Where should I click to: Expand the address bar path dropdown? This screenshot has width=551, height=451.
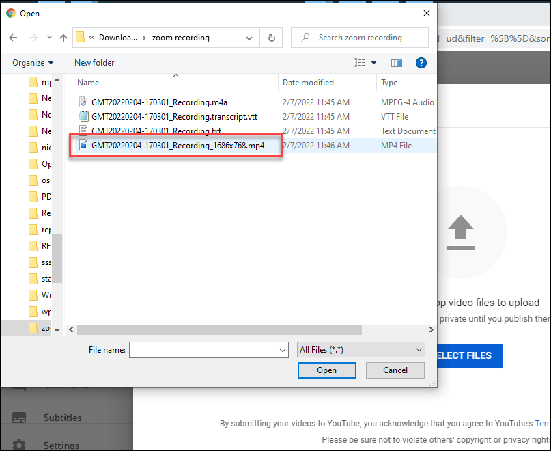249,38
